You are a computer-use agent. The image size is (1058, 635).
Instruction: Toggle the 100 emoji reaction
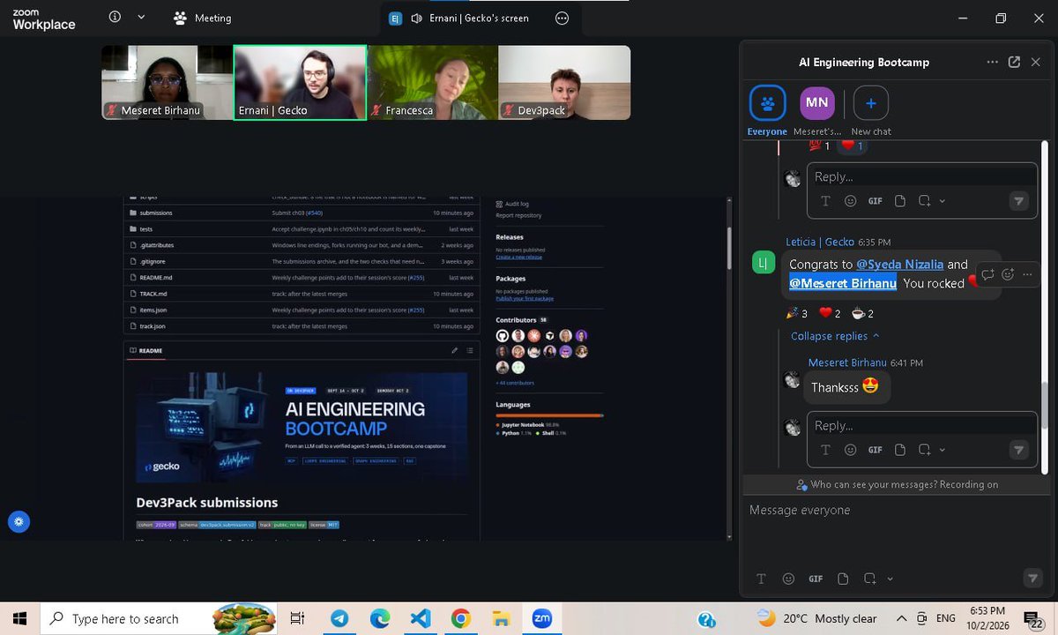tap(819, 146)
